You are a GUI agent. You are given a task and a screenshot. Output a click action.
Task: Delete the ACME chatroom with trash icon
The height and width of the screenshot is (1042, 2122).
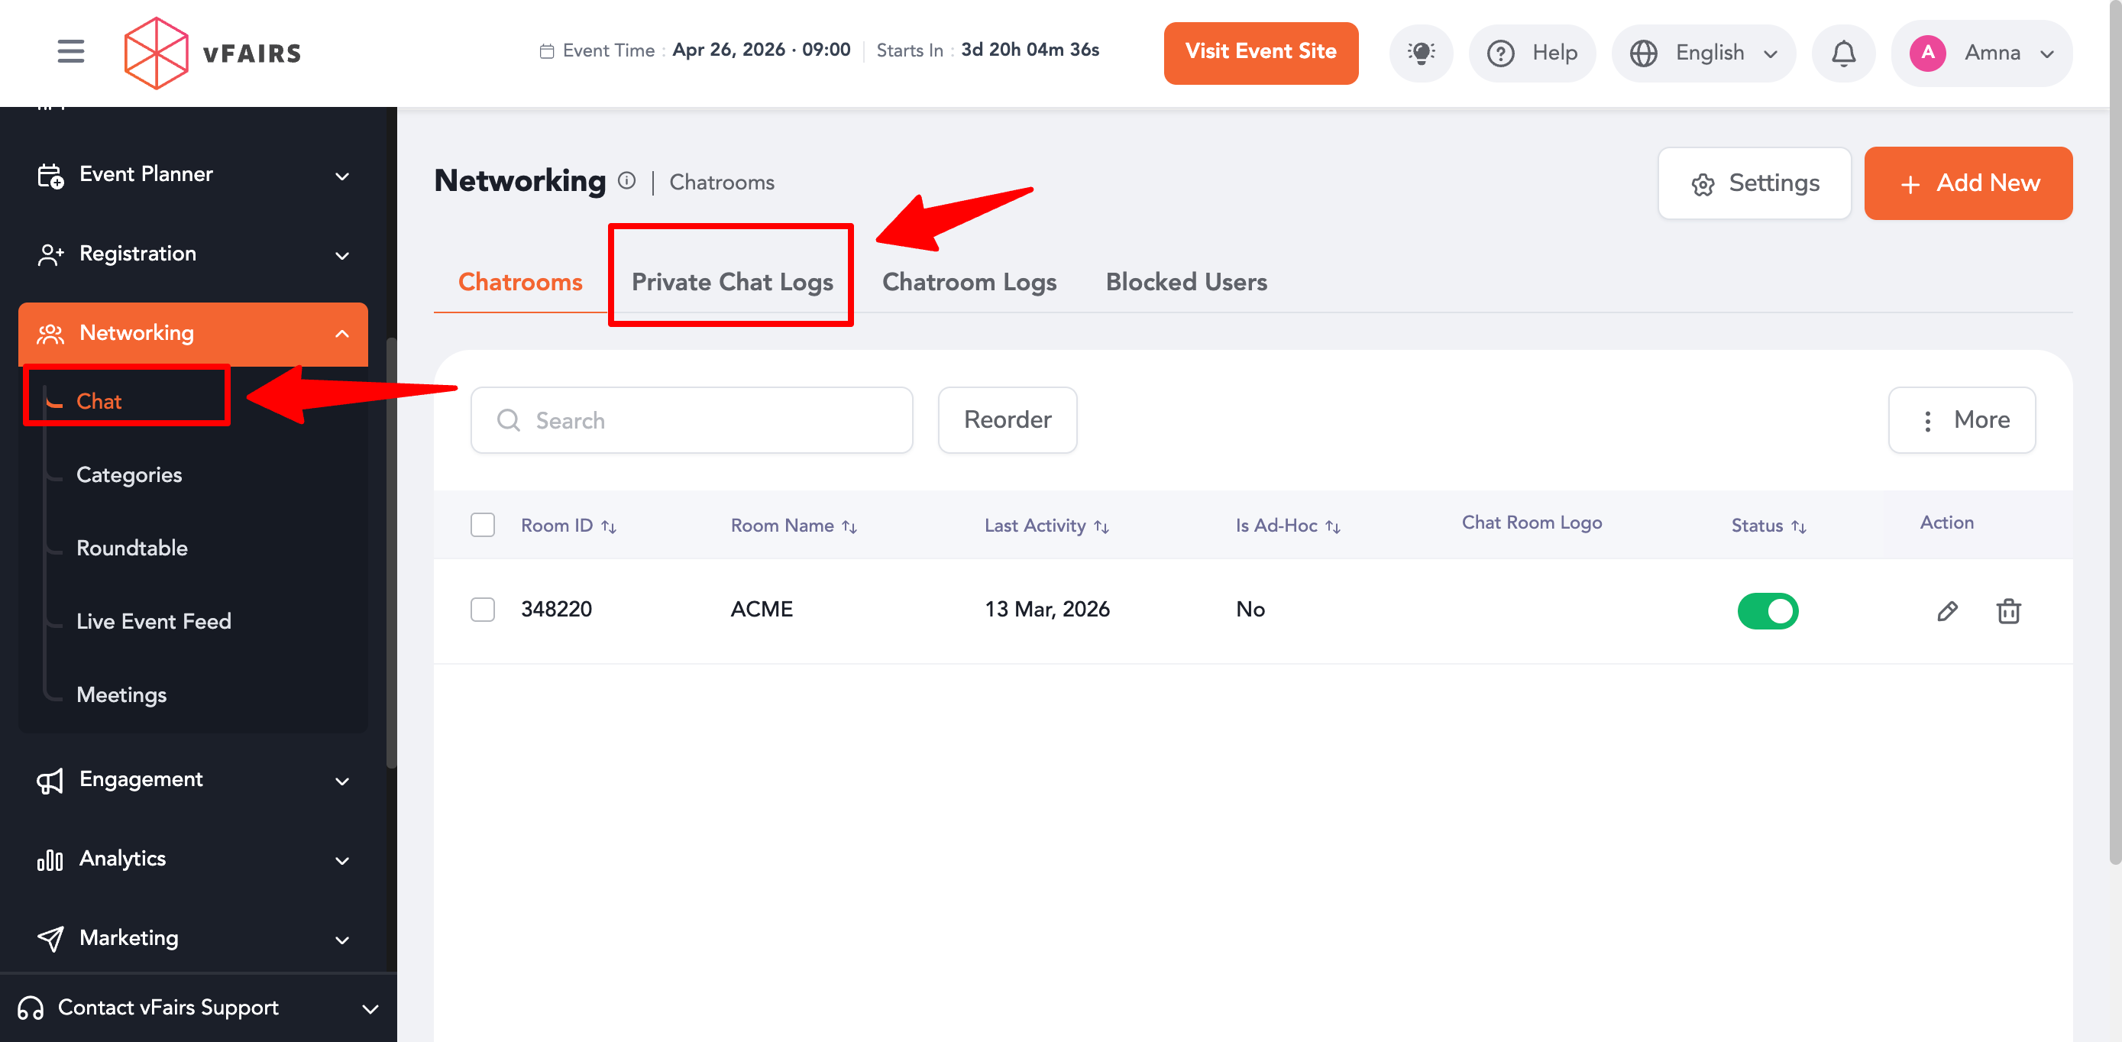tap(2008, 610)
